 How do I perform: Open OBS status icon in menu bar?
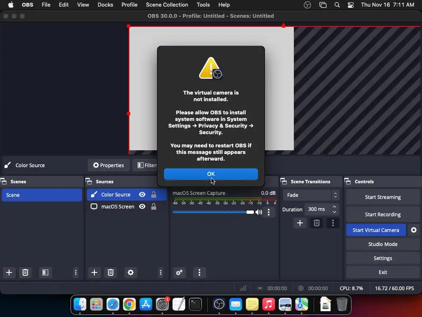coord(307,5)
